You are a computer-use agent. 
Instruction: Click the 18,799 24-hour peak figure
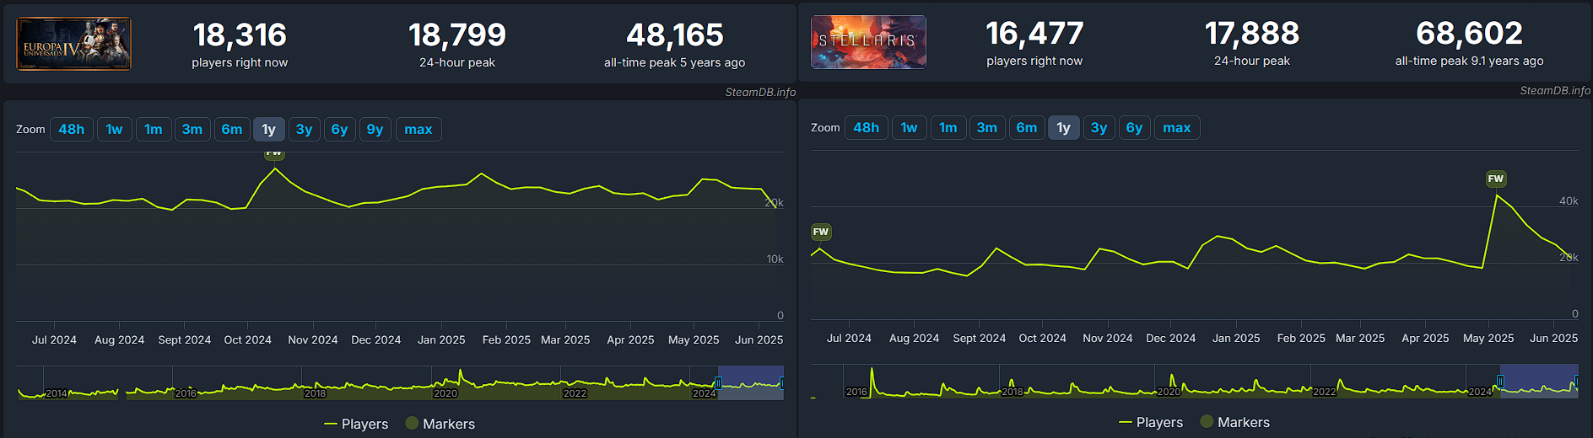pyautogui.click(x=457, y=35)
